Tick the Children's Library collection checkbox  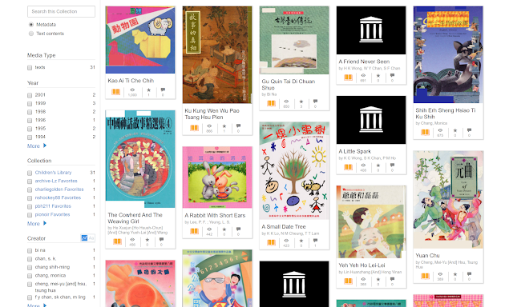(x=30, y=173)
